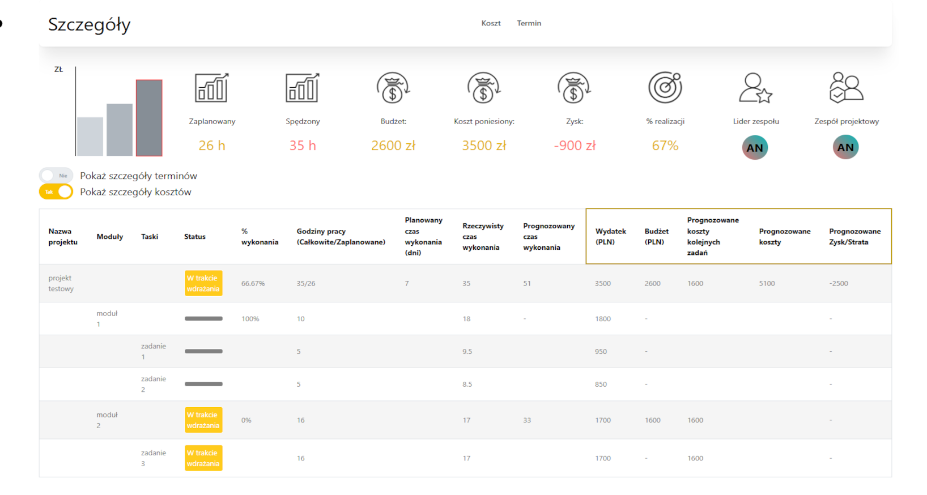The image size is (927, 495).
Task: Click the '67%' realizacji value
Action: [665, 146]
